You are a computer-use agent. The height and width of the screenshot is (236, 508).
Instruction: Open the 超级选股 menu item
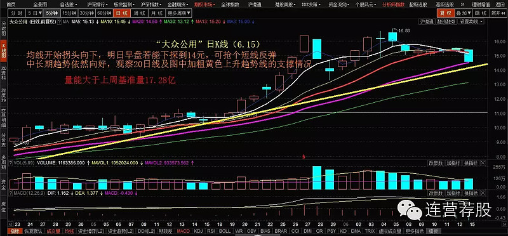pos(418,5)
